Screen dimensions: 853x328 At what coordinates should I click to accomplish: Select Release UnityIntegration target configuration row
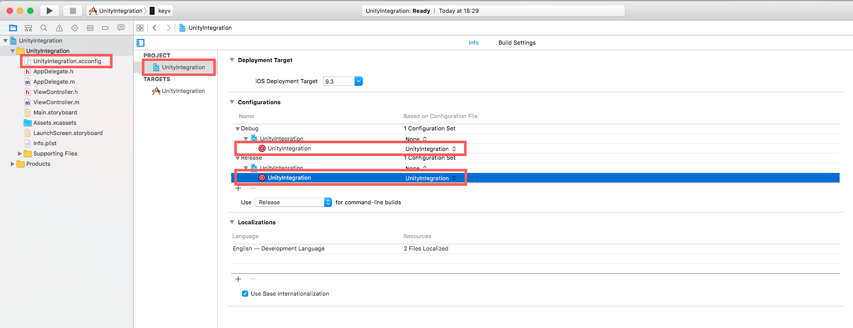click(x=535, y=178)
